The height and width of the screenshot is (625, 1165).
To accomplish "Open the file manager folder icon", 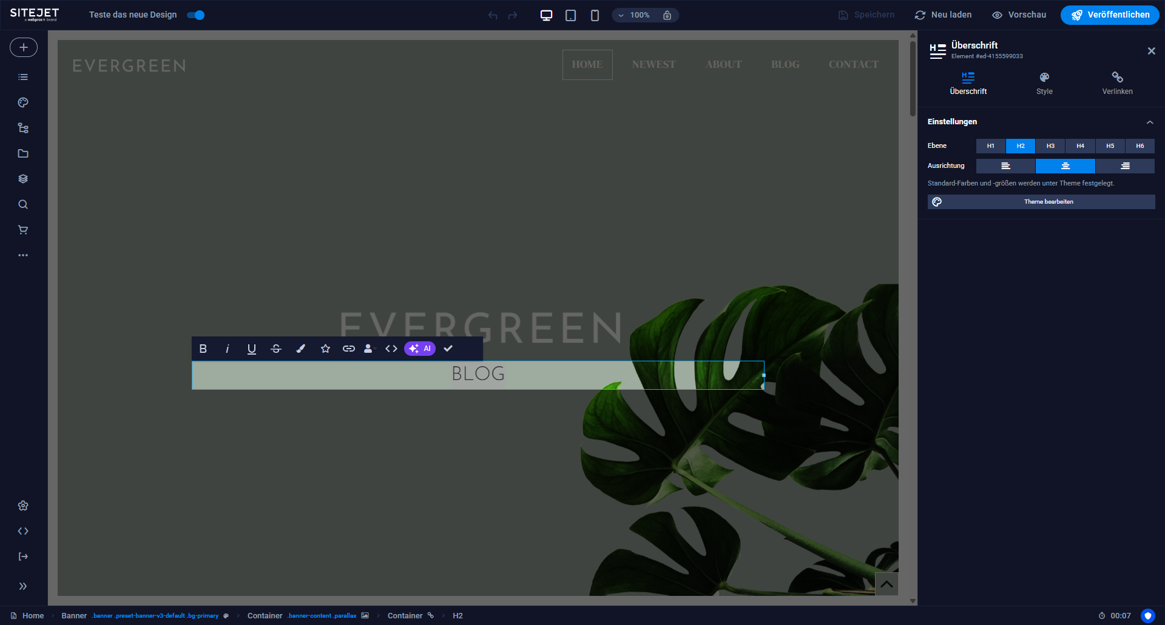I will click(23, 153).
